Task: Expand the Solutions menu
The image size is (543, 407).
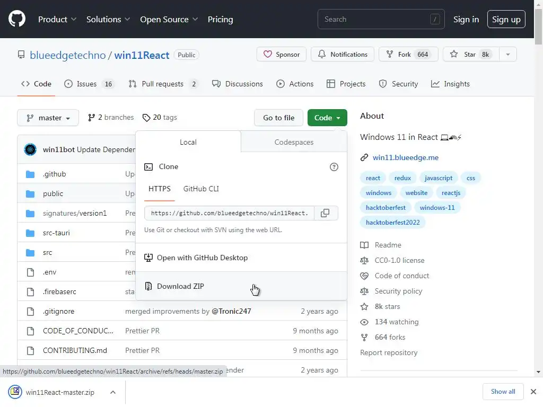Action: pos(108,20)
